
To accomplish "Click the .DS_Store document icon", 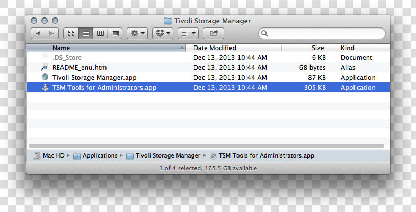I will pos(45,58).
